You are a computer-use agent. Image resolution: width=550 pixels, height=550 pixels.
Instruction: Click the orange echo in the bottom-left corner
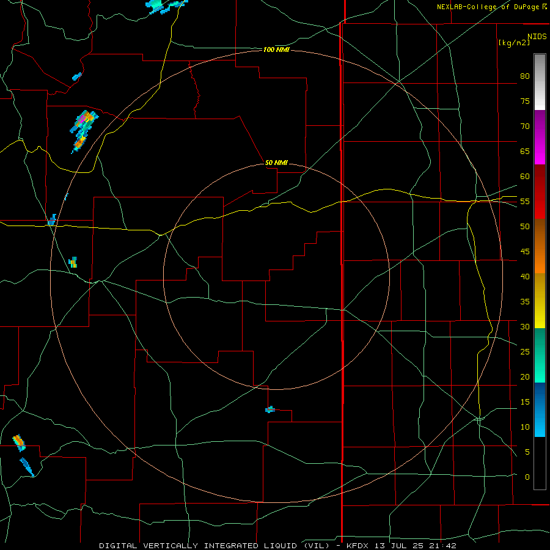(x=20, y=442)
